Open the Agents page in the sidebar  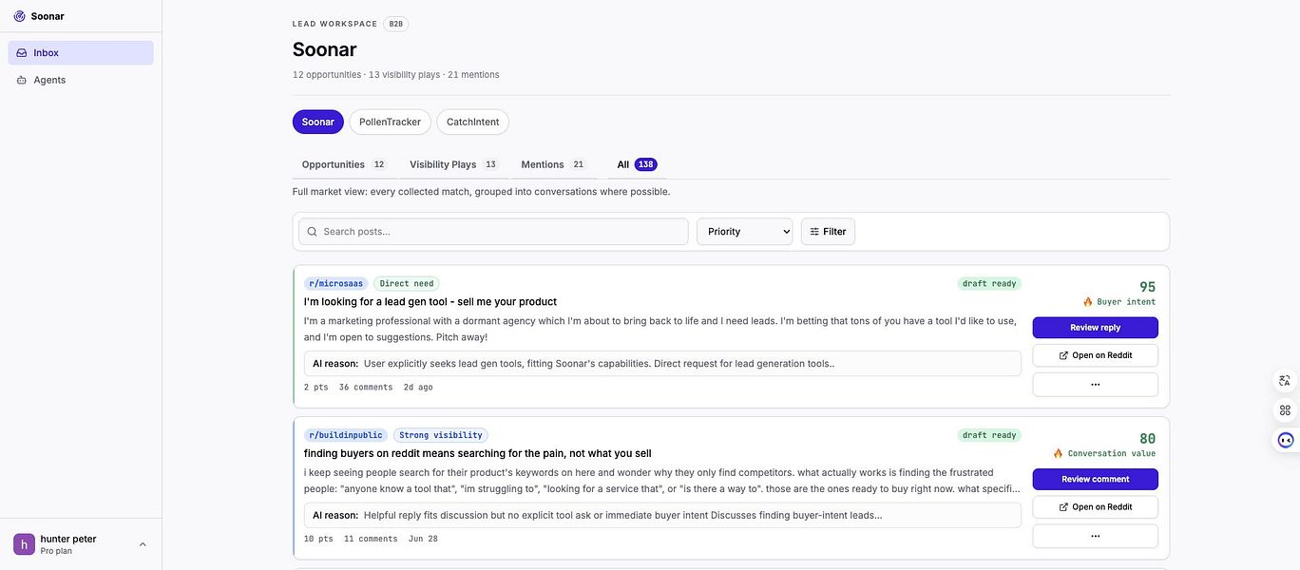[x=81, y=80]
